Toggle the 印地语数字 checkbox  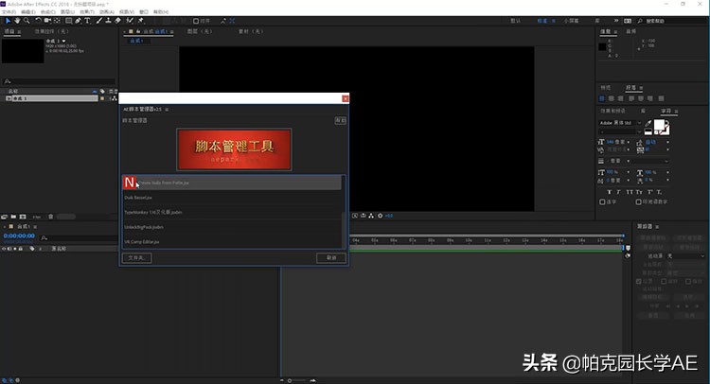coord(638,202)
